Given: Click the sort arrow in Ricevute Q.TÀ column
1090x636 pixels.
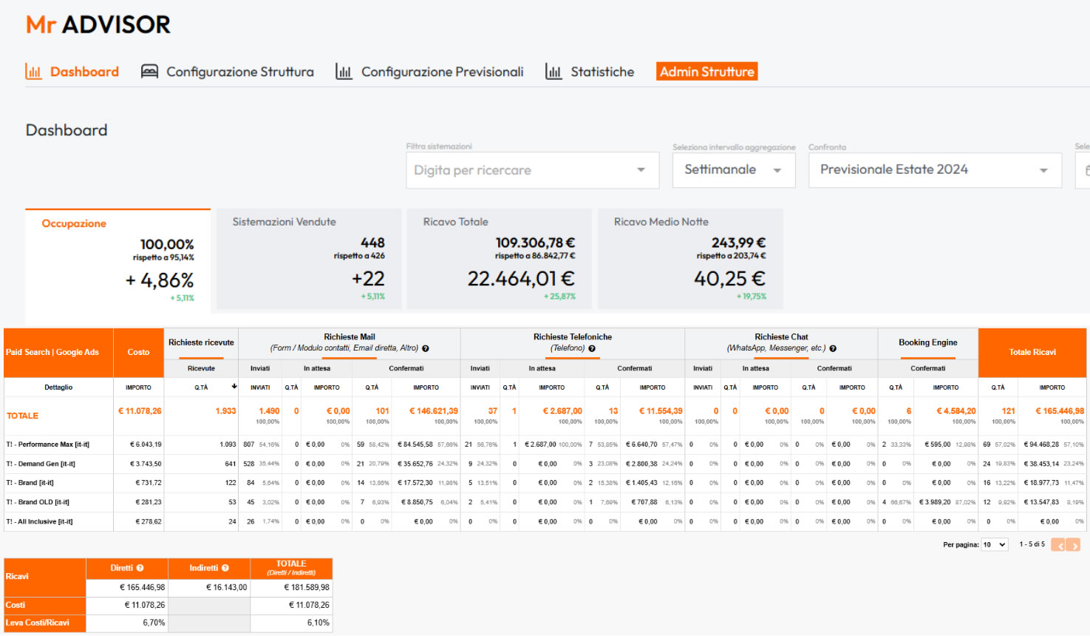Looking at the screenshot, I should [234, 386].
